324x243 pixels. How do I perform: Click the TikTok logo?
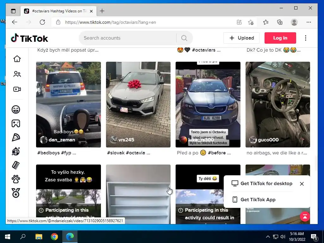[x=29, y=38]
